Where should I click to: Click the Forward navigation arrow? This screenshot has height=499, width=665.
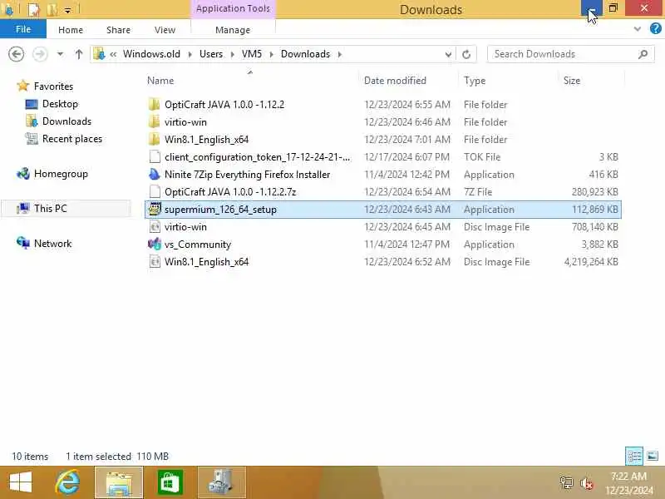40,54
